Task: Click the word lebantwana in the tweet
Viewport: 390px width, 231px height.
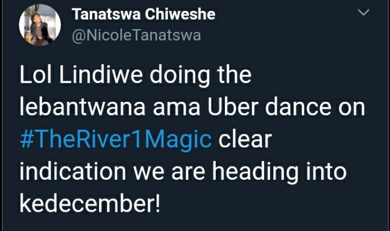Action: tap(83, 107)
